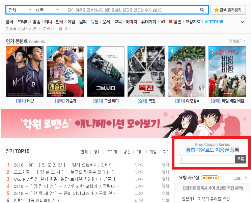Expand the category list chevron
251x203 pixels.
pyautogui.click(x=242, y=22)
